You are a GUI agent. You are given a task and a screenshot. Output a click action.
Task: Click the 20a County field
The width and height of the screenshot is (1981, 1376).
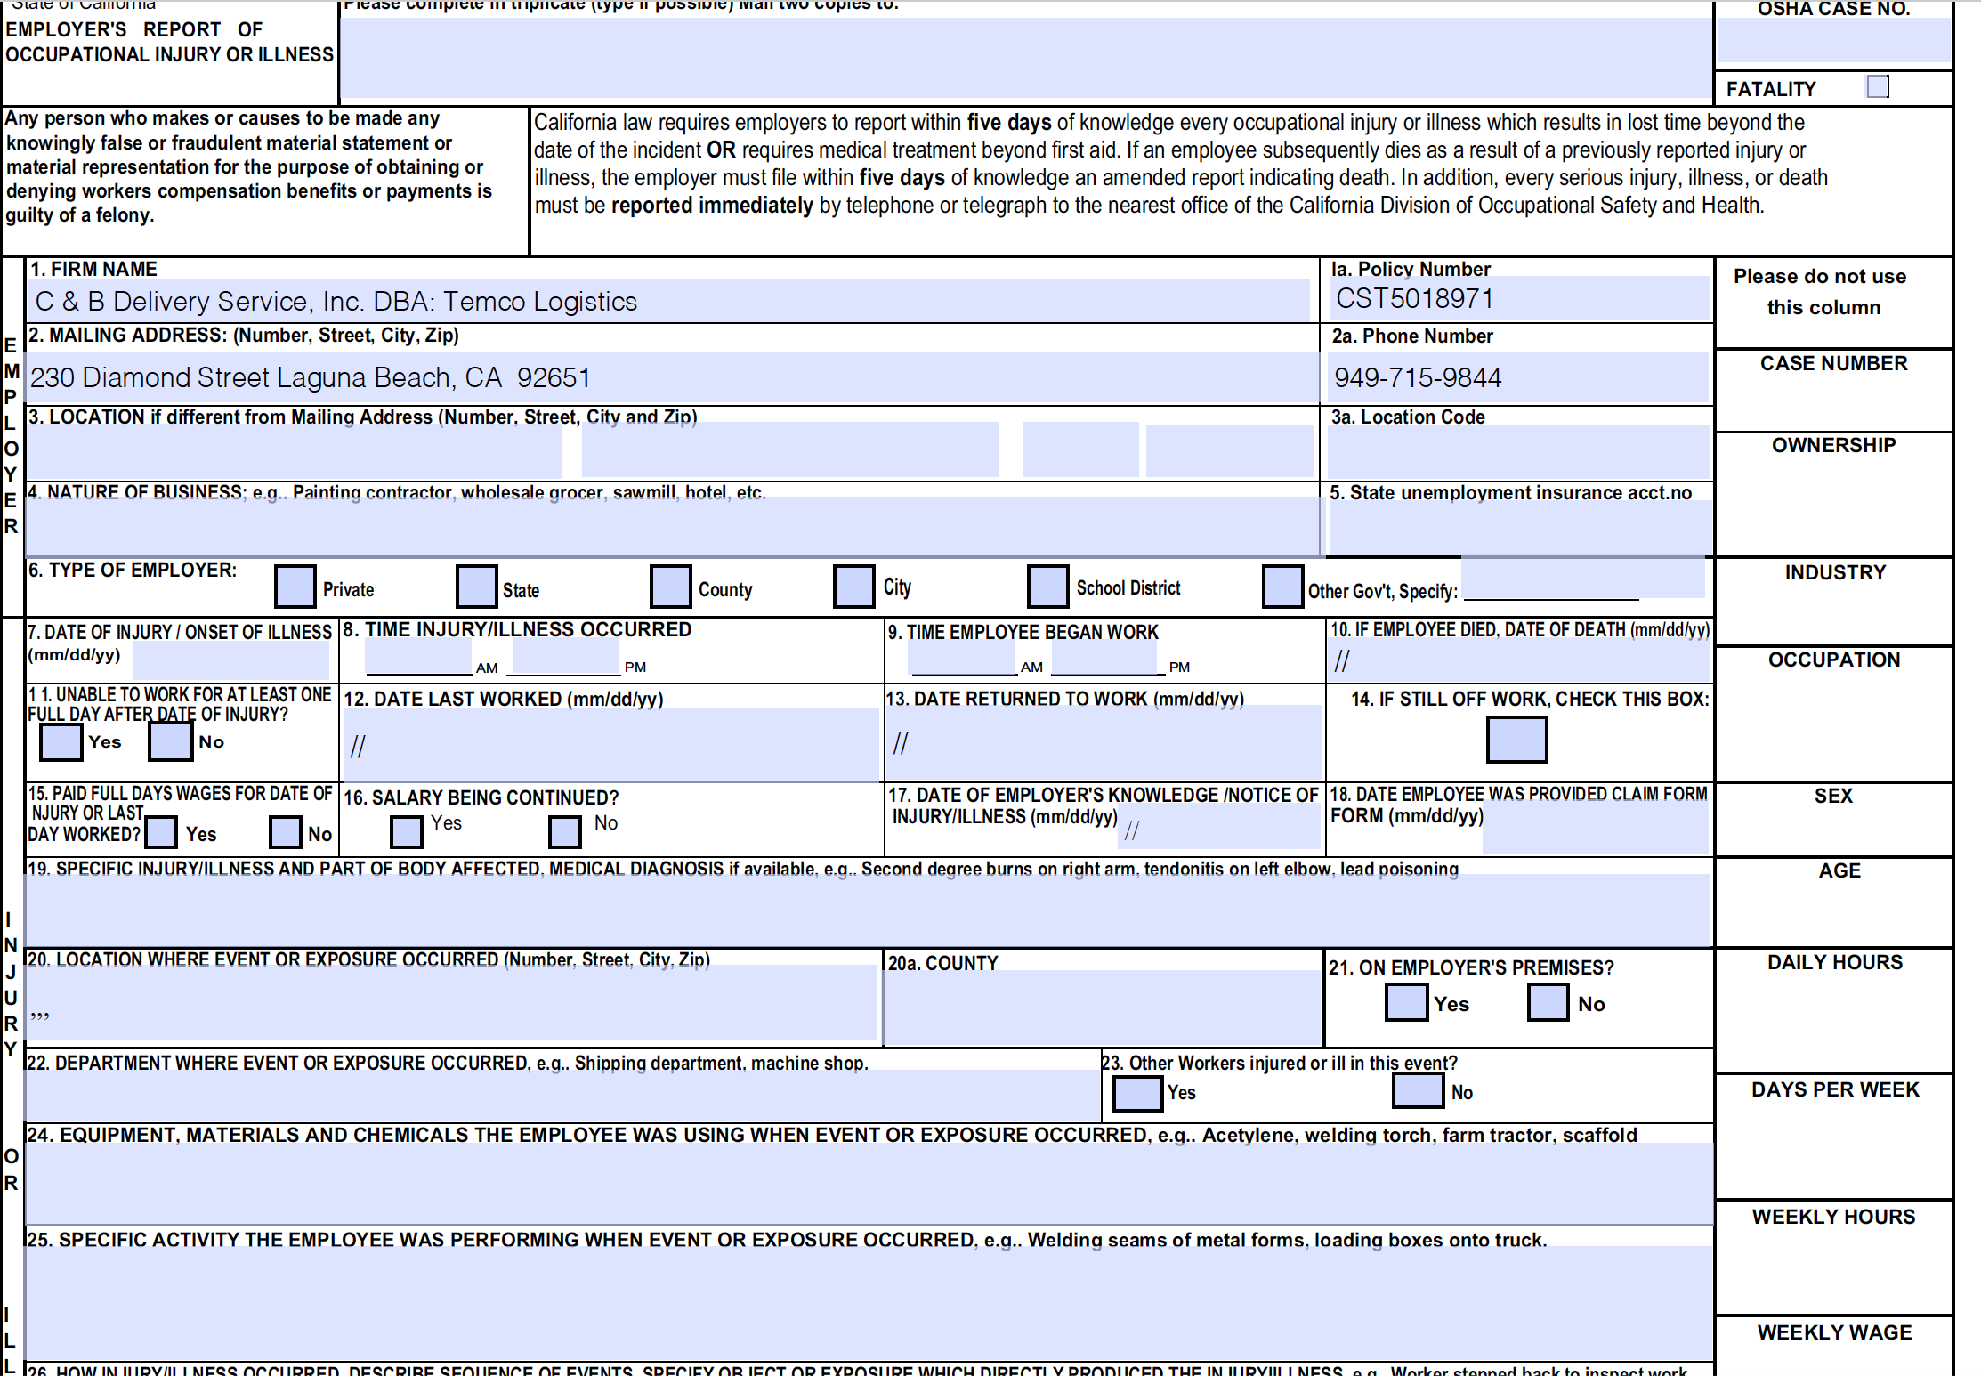[x=1104, y=1008]
